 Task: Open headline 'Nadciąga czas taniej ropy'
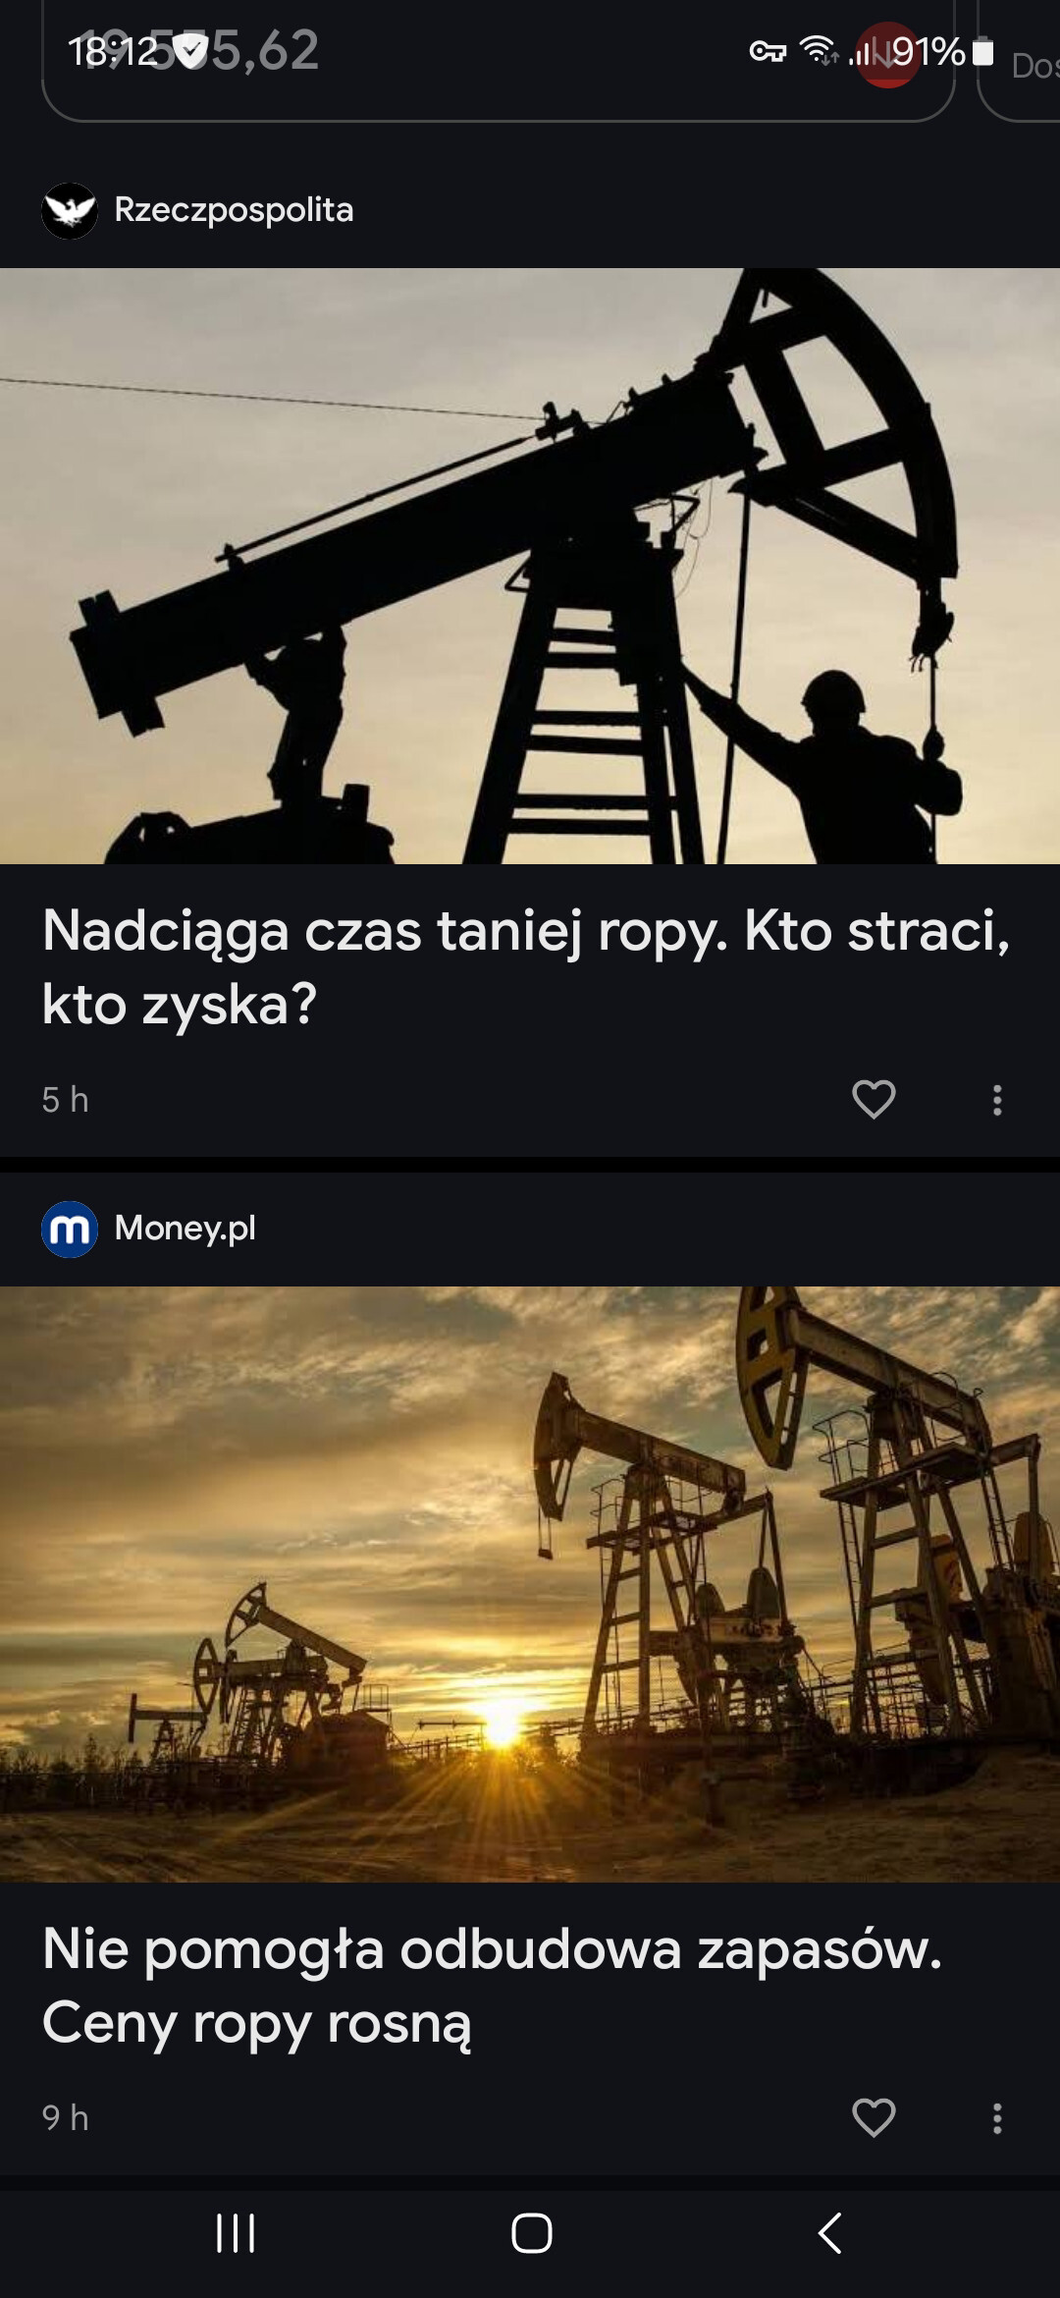coord(526,967)
